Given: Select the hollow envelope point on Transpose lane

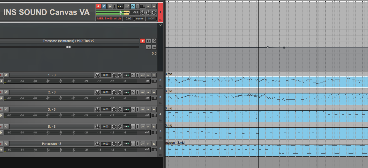Looking at the screenshot, I should click(x=268, y=47).
